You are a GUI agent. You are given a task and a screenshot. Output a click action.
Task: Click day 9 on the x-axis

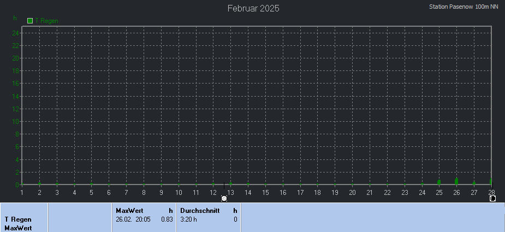(161, 193)
